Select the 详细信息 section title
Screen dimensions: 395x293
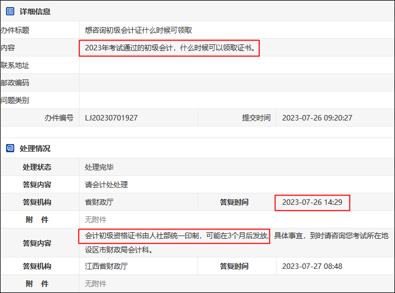coord(35,12)
